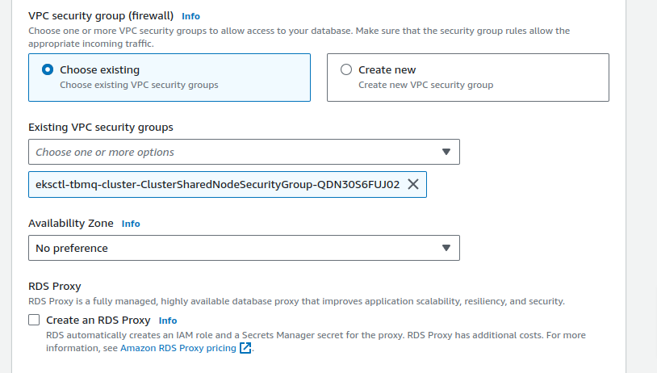The height and width of the screenshot is (373, 657).
Task: Click the Choose existing option card title
Action: pos(99,69)
